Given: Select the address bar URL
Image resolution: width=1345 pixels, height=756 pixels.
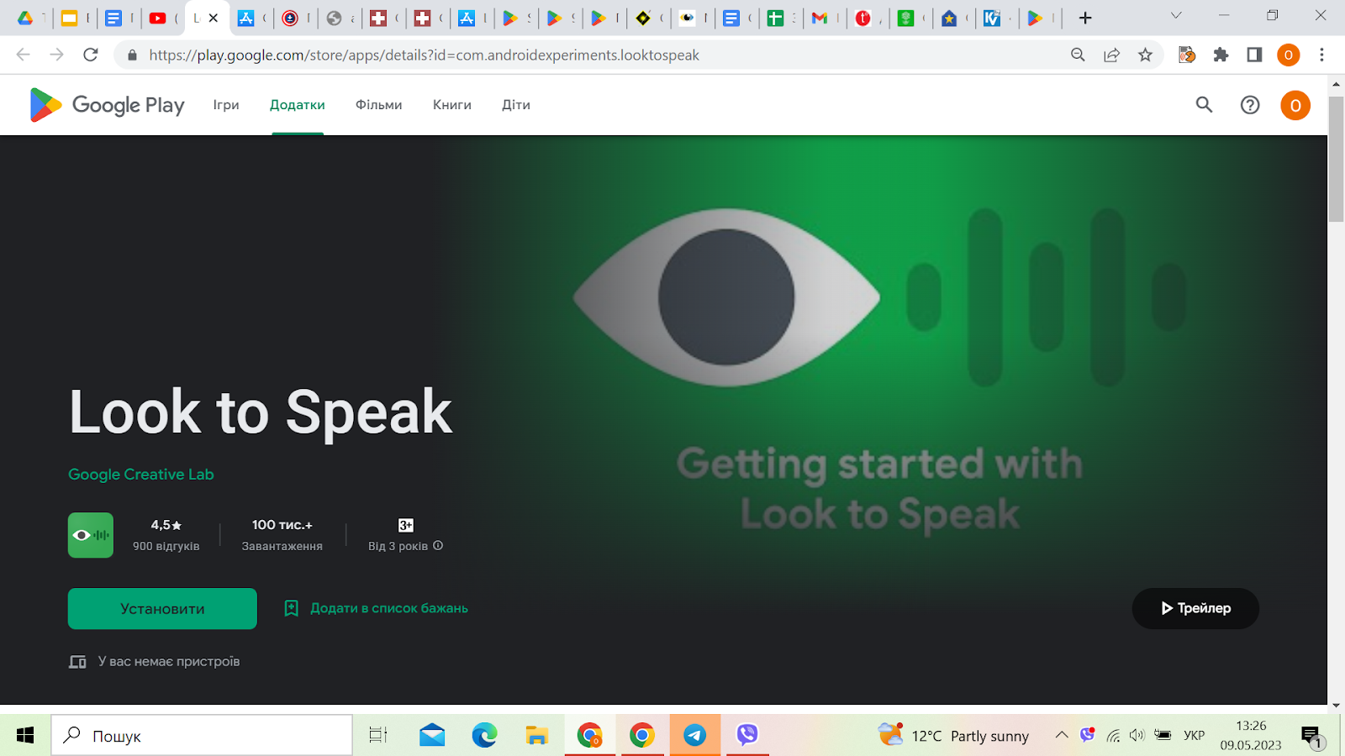Looking at the screenshot, I should 424,55.
